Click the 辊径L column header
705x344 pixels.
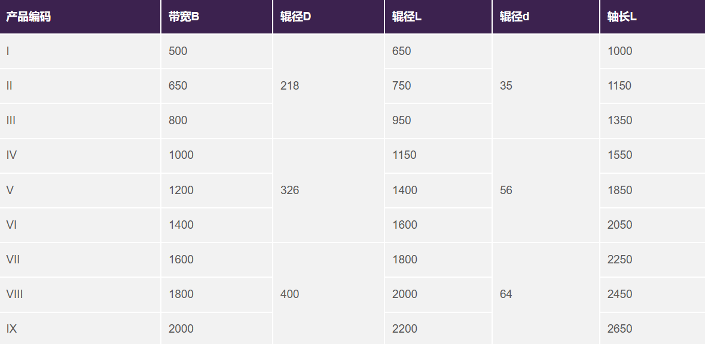tap(438, 17)
